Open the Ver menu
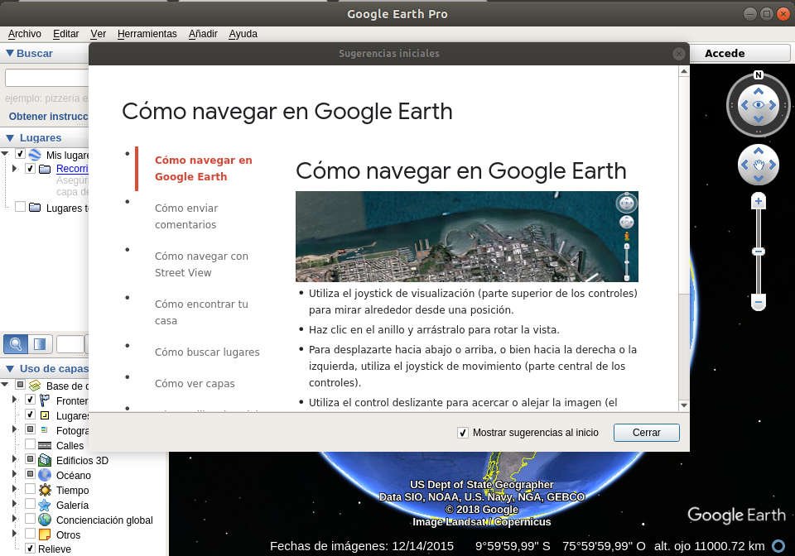Image resolution: width=795 pixels, height=556 pixels. tap(98, 34)
